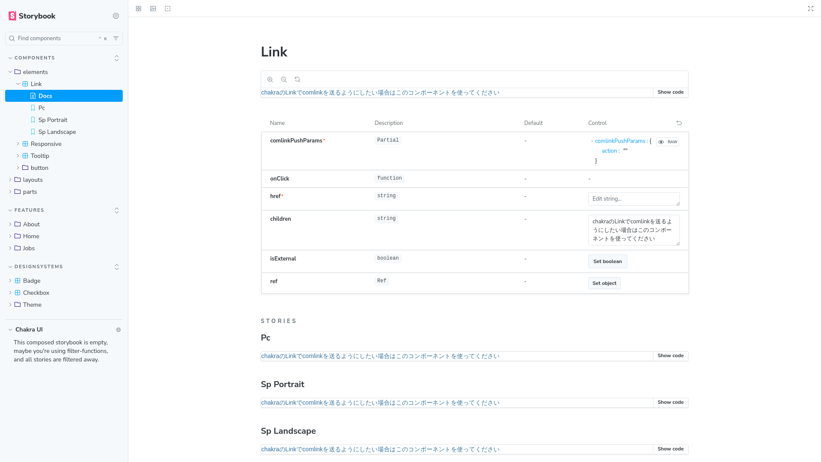
Task: Click the function type badge
Action: click(390, 178)
